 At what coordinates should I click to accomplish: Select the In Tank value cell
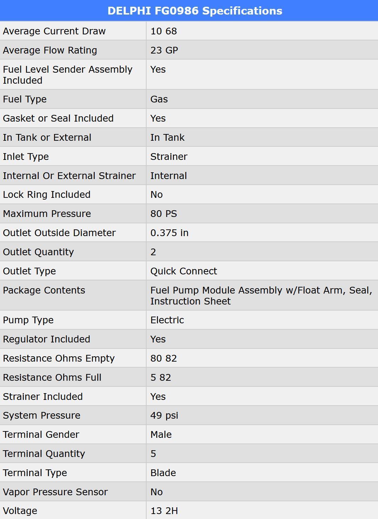point(167,138)
